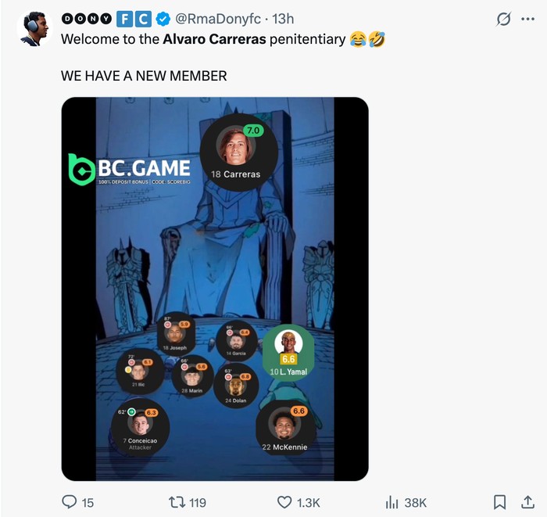Click the repost arrows icon
Viewport: 547px width, 517px height.
(175, 502)
